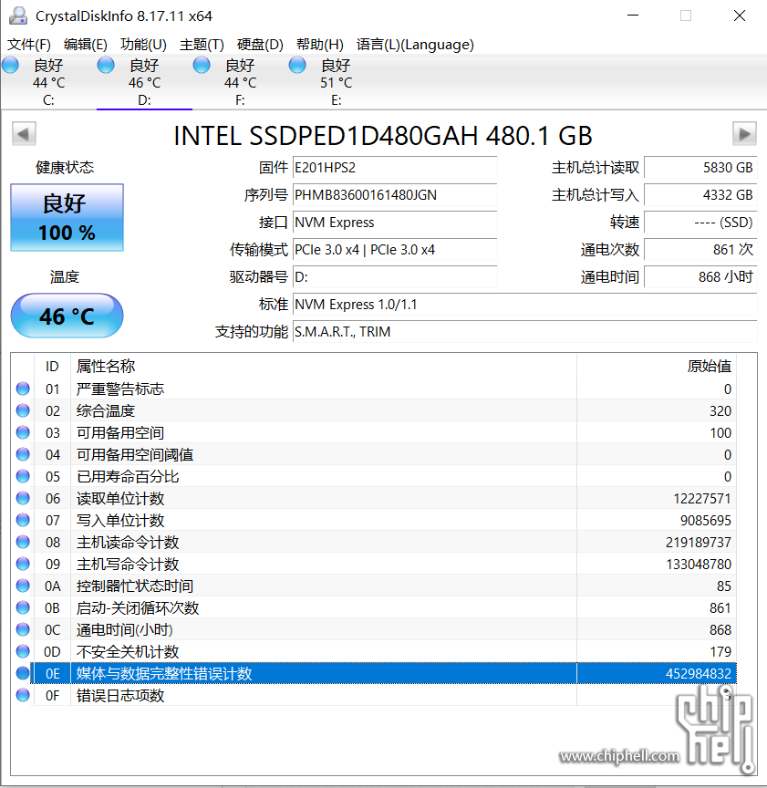Select the row 可用备用空间阈值

(373, 454)
